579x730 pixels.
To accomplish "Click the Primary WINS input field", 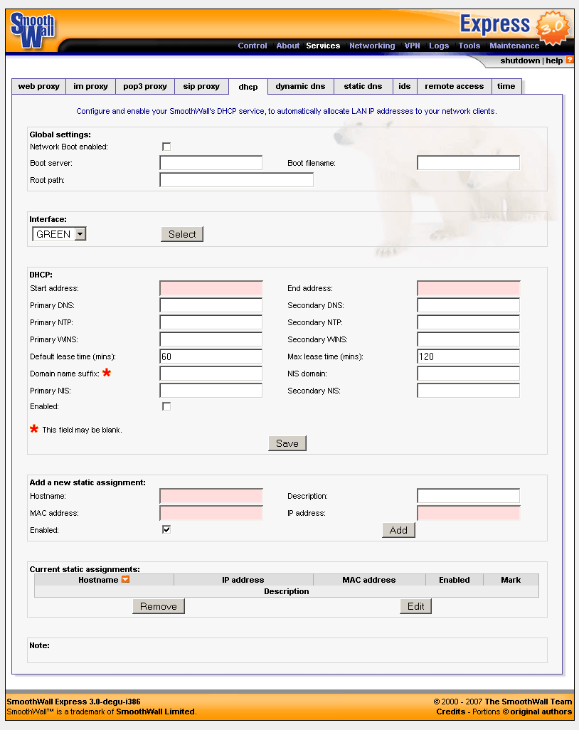I will pos(211,339).
